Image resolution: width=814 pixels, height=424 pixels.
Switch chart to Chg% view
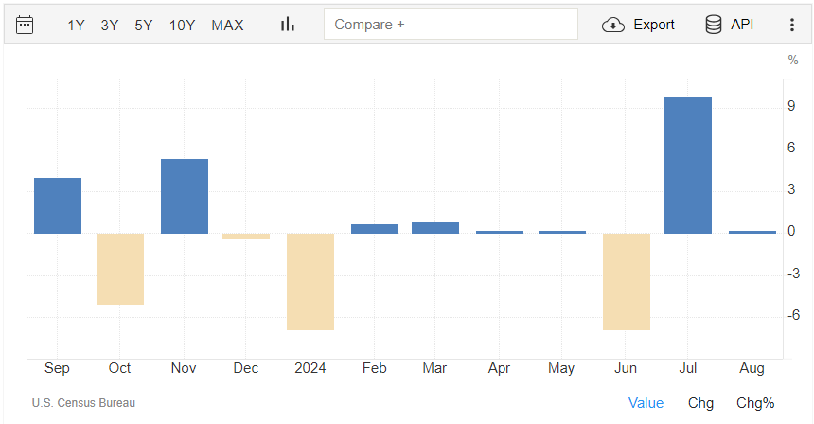click(x=755, y=403)
